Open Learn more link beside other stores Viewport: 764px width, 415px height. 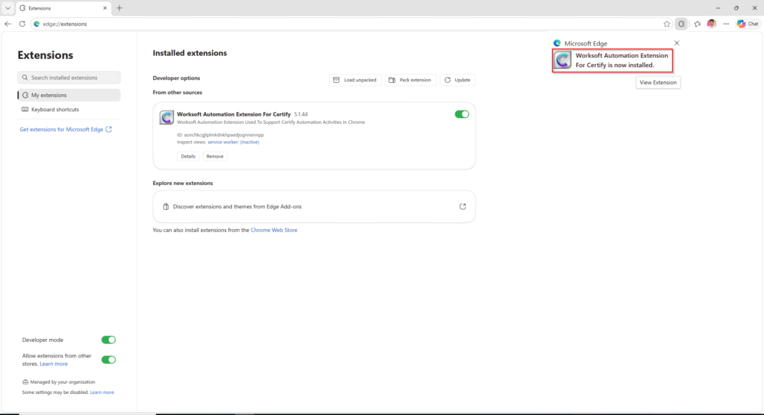[54, 363]
